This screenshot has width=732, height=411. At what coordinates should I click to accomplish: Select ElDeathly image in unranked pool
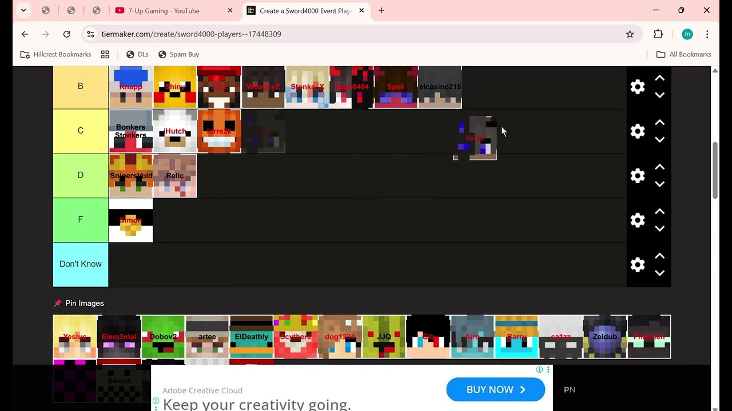click(252, 337)
